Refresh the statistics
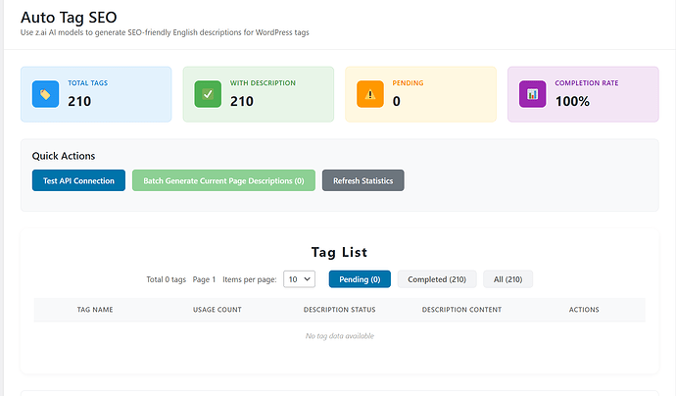 tap(363, 180)
